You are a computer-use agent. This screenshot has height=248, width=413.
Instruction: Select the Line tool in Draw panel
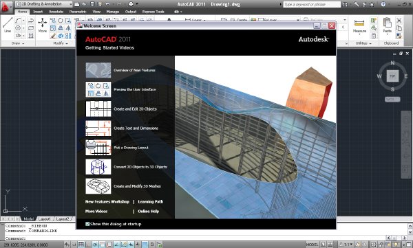(x=8, y=25)
